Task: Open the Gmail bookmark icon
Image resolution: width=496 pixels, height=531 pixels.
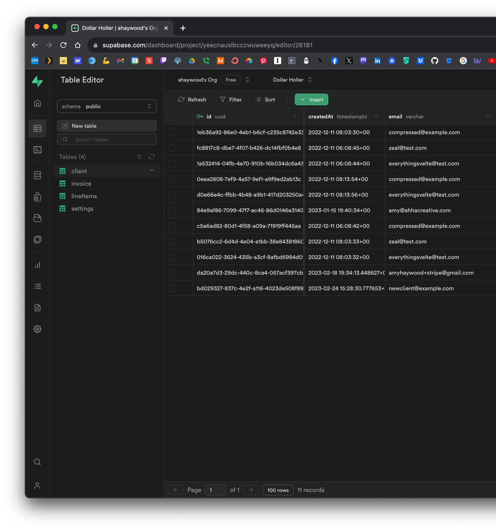Action: [x=121, y=61]
